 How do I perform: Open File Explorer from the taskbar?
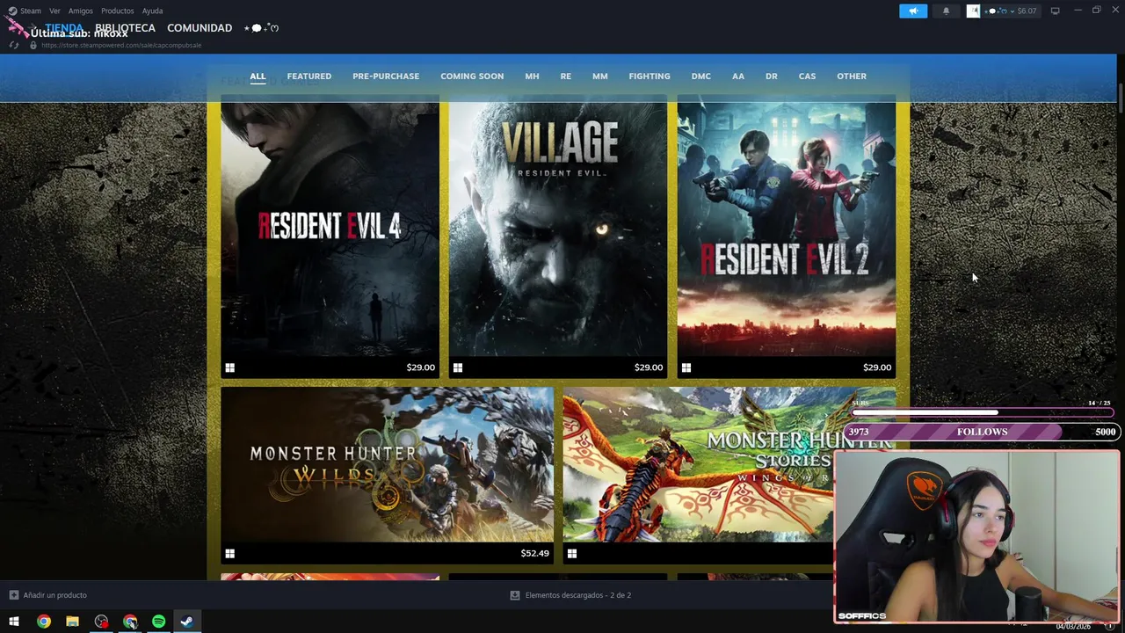(72, 622)
